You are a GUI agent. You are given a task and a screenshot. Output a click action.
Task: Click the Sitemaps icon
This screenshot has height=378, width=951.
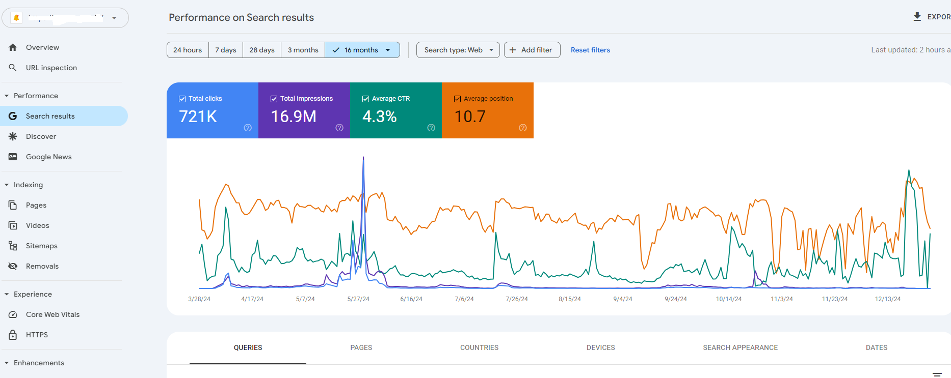13,246
